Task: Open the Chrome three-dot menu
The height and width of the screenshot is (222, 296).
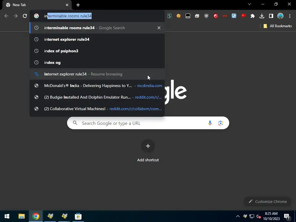Action: tap(290, 16)
